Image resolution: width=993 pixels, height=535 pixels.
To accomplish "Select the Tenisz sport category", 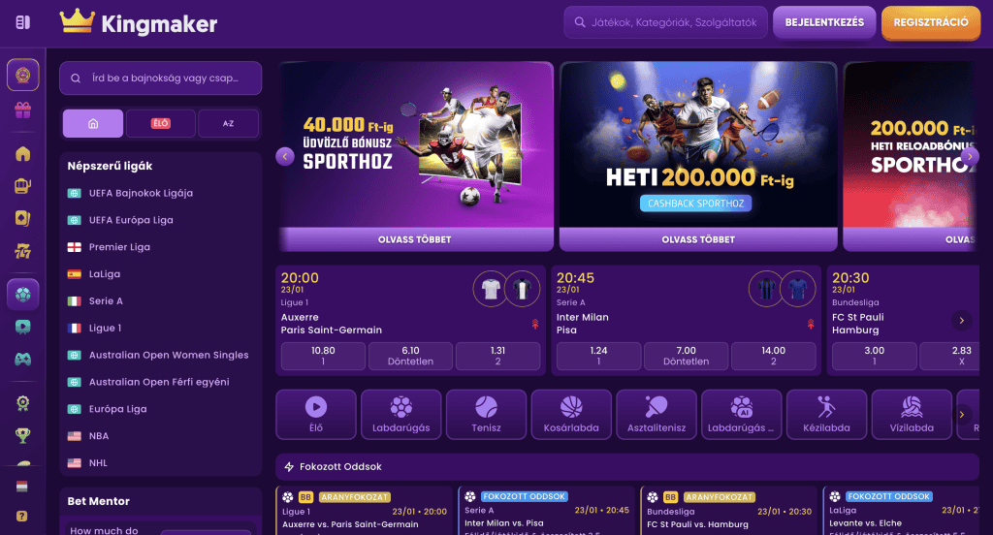I will 487,414.
